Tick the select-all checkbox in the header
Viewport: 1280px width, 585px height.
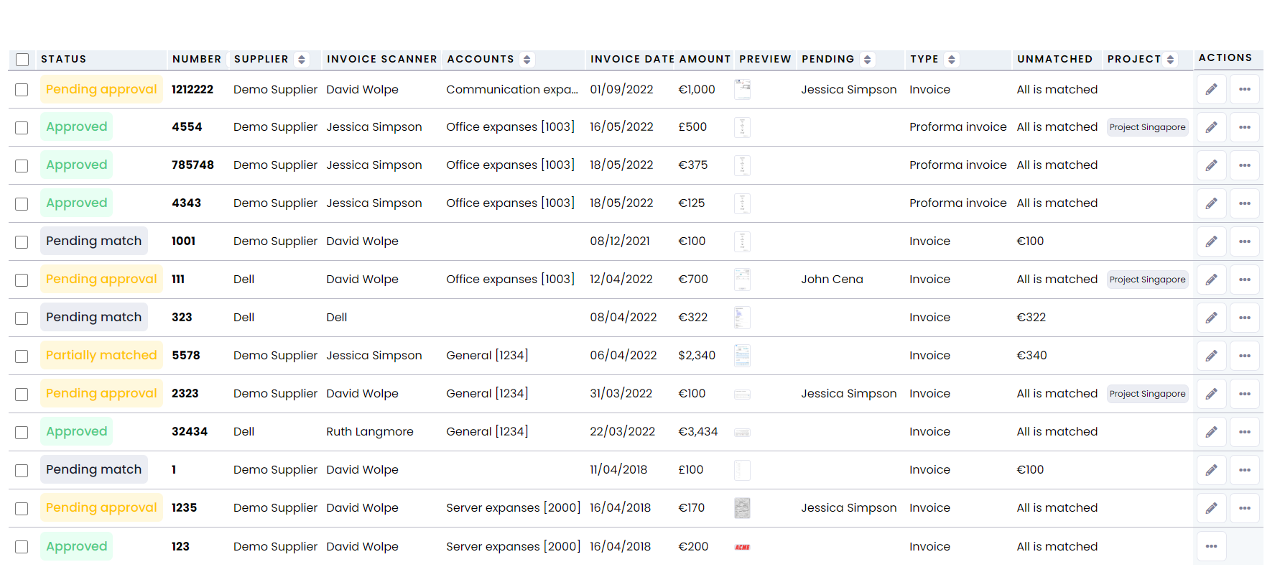(22, 60)
